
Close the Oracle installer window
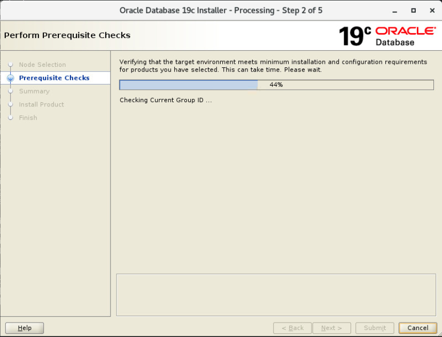pos(432,11)
